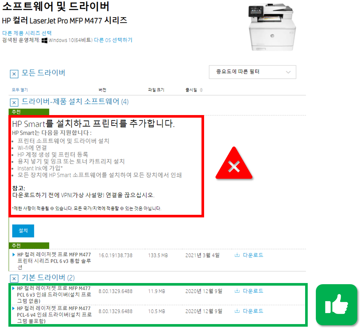This screenshot has height=329, width=361.
Task: Click the bullet HP 계정 생성 및 프린터 등록
Action: [x=53, y=155]
